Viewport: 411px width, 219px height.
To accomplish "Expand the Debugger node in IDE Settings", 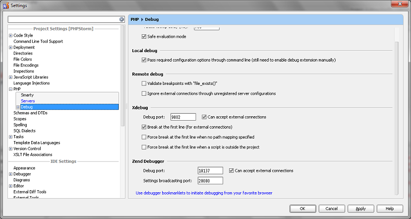I will 10,174.
